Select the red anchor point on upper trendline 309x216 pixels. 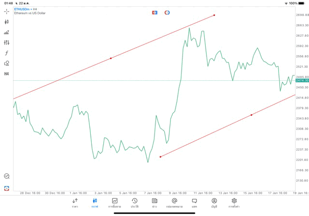(111, 58)
